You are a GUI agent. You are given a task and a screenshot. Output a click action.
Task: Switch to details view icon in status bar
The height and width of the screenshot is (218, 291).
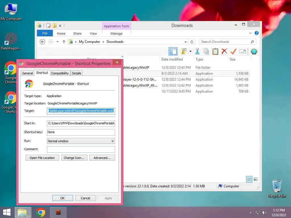point(249,179)
